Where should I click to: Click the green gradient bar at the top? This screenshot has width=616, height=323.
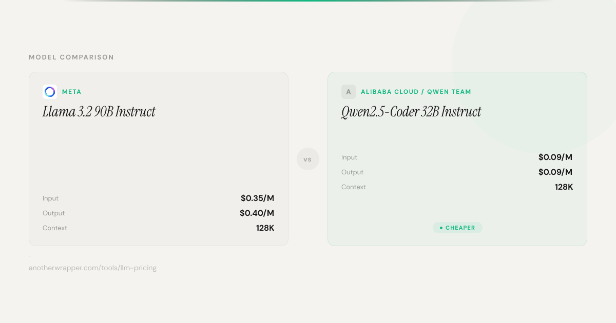click(x=308, y=1)
